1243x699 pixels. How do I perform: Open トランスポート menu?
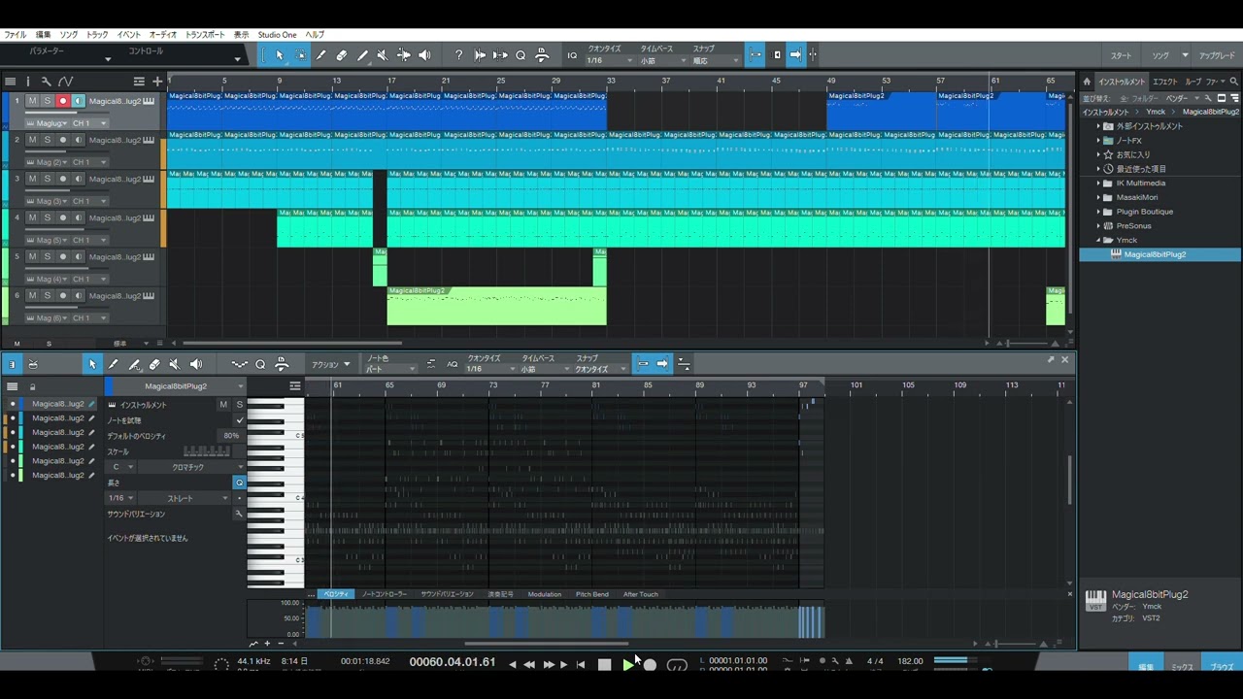205,35
